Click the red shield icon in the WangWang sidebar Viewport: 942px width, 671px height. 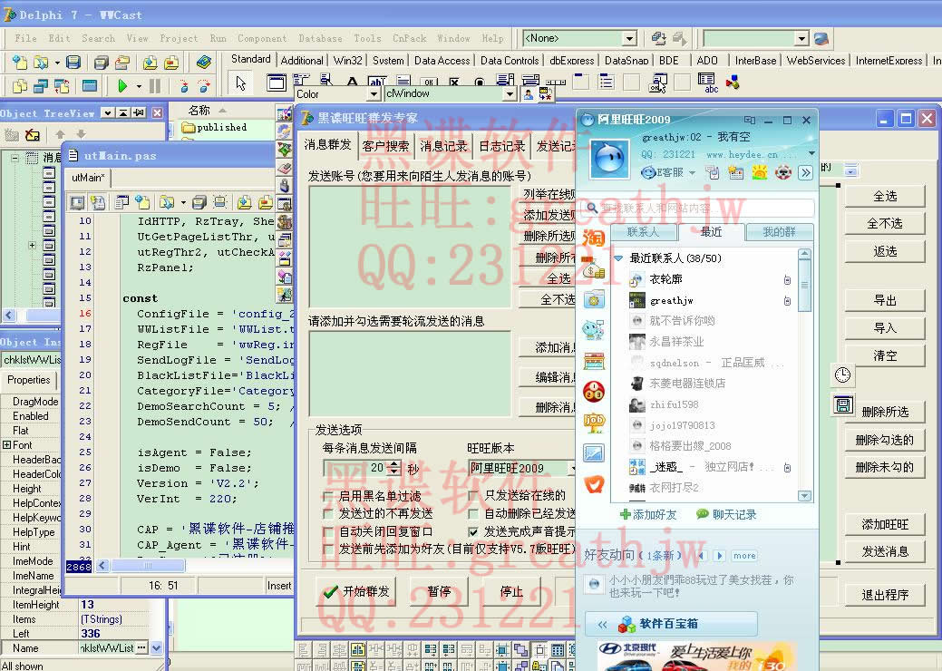(x=594, y=483)
